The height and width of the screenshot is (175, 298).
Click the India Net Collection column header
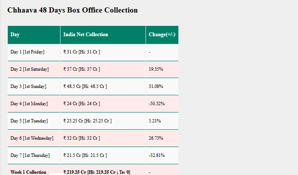pos(103,35)
